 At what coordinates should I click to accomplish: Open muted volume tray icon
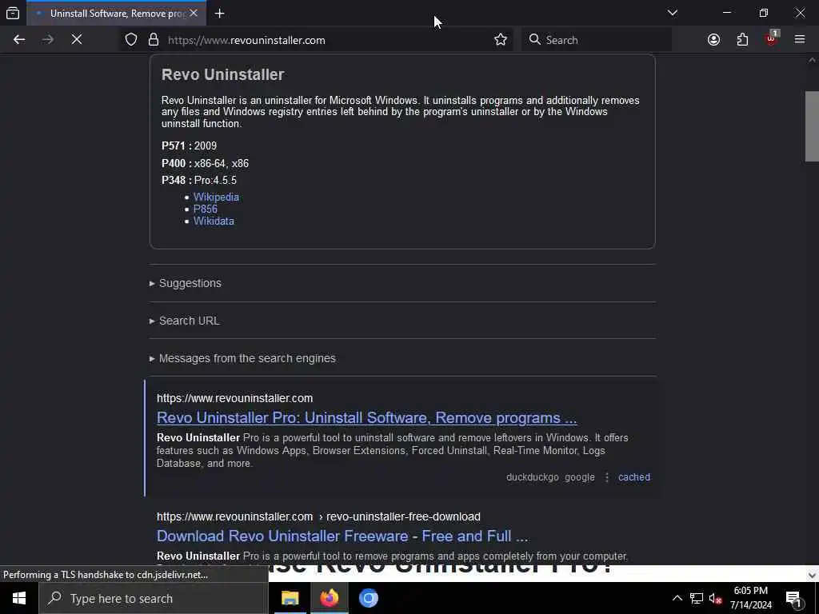716,598
